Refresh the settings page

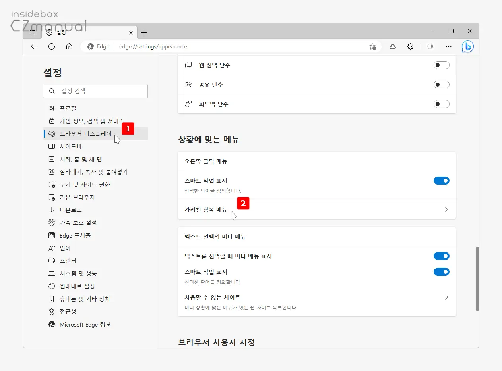[52, 46]
